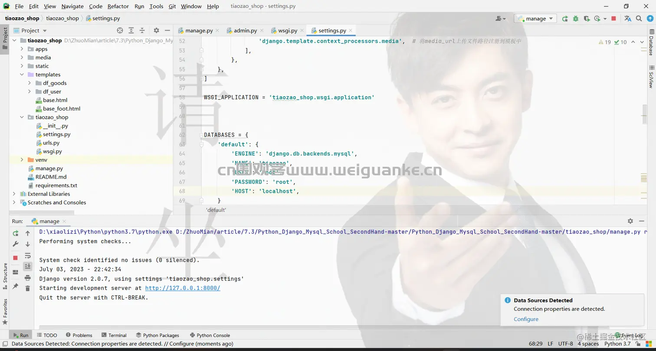
Task: Toggle the Database tool window
Action: [651, 43]
